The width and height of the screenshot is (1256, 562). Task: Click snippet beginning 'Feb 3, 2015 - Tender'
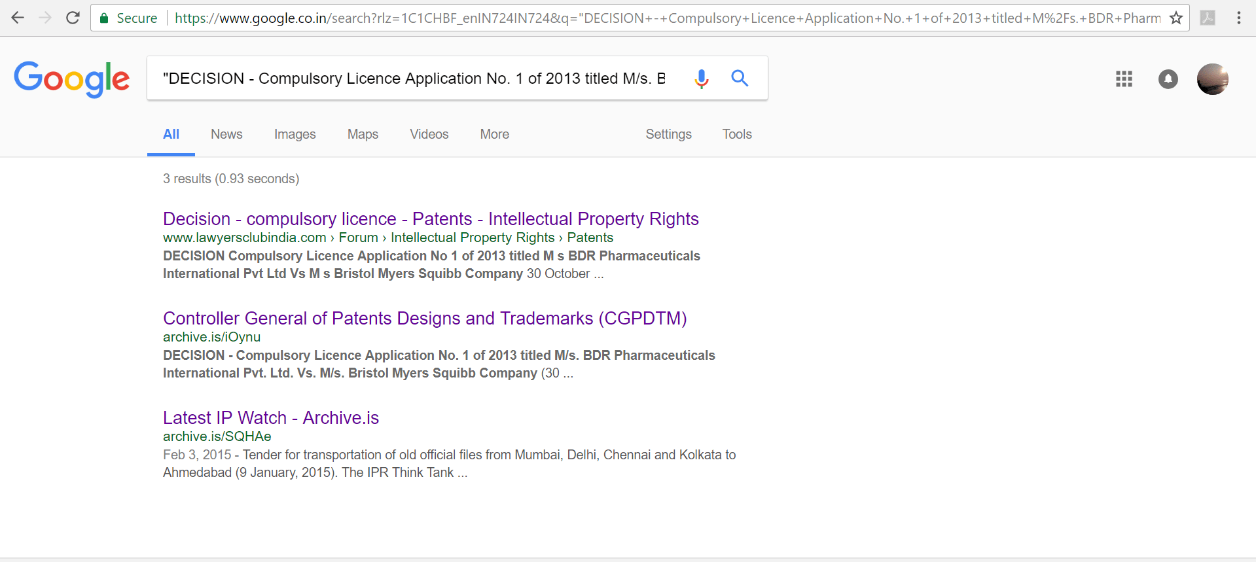pyautogui.click(x=449, y=463)
